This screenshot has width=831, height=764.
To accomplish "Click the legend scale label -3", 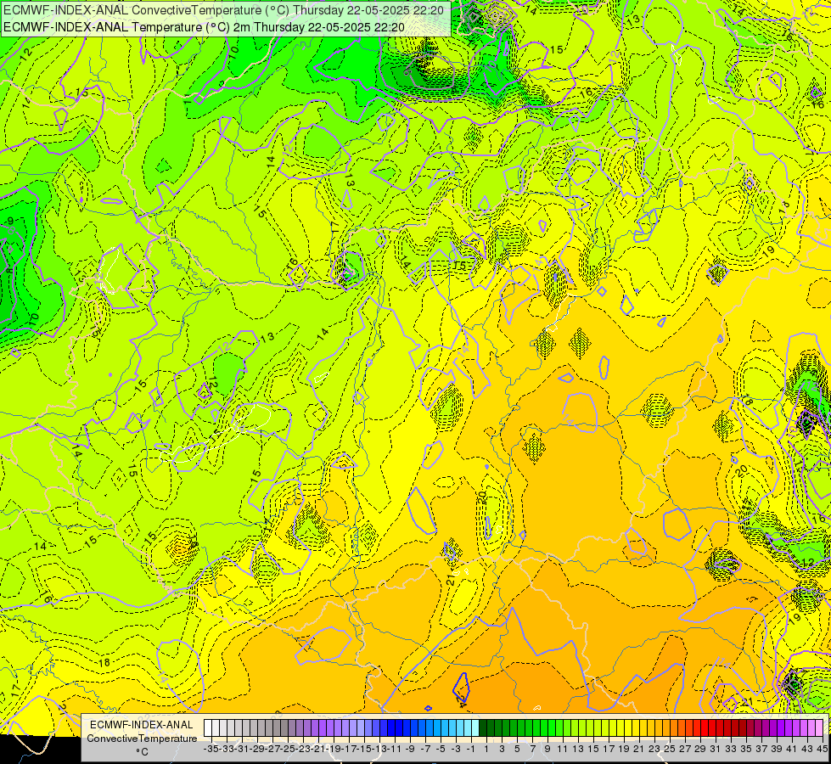I will [x=457, y=749].
